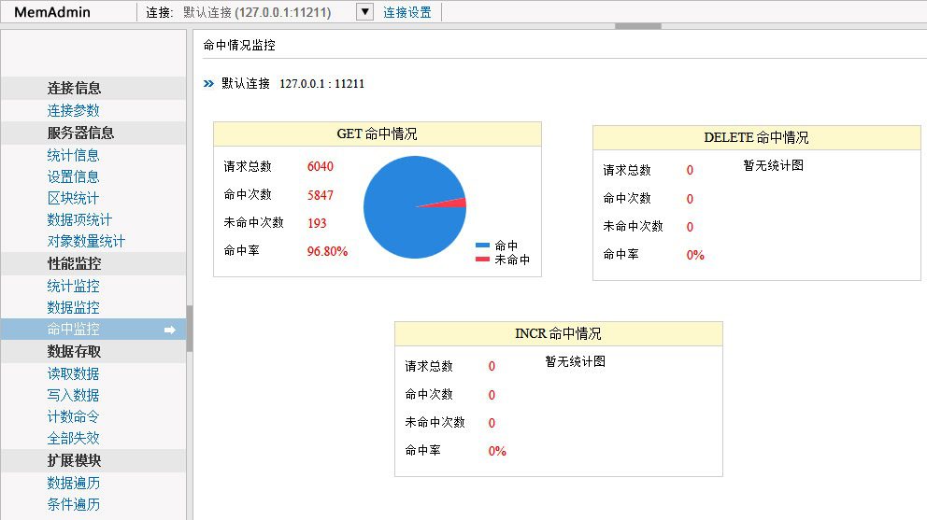927x520 pixels.
Task: Open the 连接设置 link
Action: (x=407, y=12)
